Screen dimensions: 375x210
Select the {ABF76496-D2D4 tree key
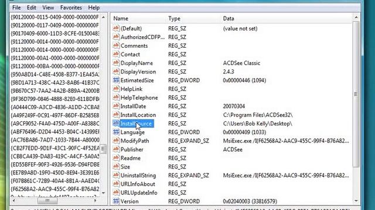[x=54, y=131]
